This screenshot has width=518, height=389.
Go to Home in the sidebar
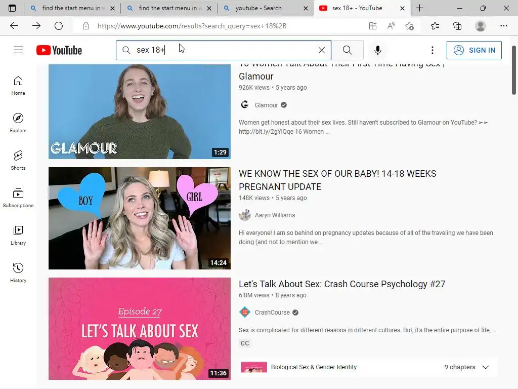click(18, 85)
